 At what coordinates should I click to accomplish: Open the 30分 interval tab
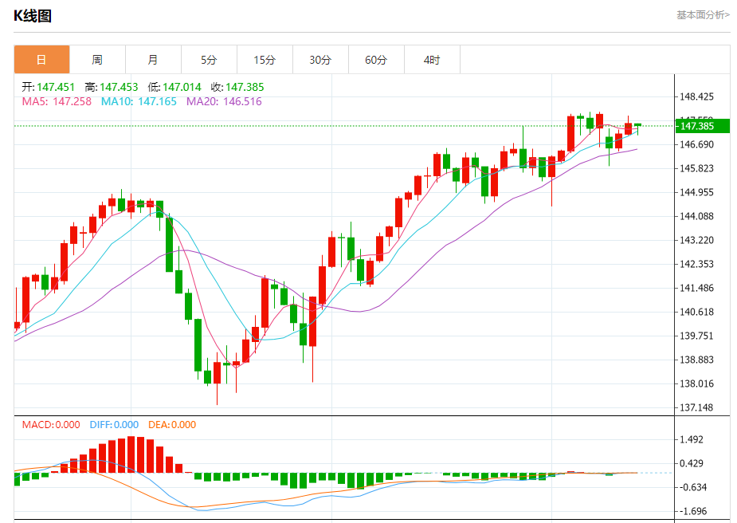pyautogui.click(x=320, y=60)
